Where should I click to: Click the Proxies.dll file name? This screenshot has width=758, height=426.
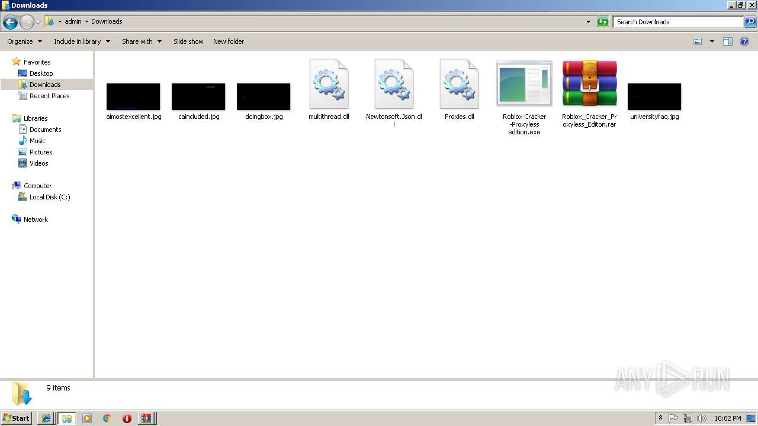point(459,117)
